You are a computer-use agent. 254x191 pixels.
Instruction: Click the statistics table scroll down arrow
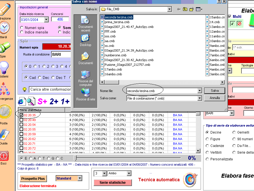[198, 151]
